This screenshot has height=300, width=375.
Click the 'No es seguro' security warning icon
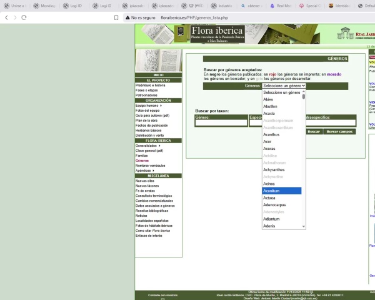128,18
